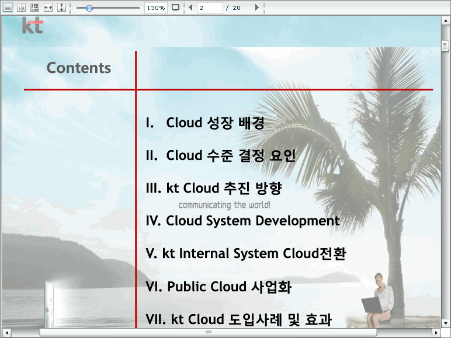This screenshot has width=451, height=338.
Task: Click 'VI. Public Cloud 사업화' line
Action: tap(218, 287)
